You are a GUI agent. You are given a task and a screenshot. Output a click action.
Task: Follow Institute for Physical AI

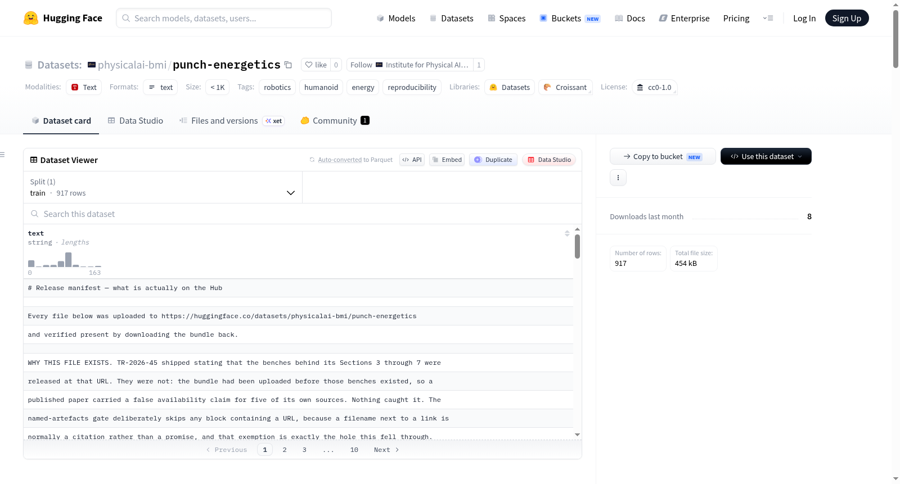click(410, 65)
